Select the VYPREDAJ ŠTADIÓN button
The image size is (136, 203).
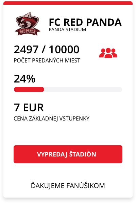[68, 154]
